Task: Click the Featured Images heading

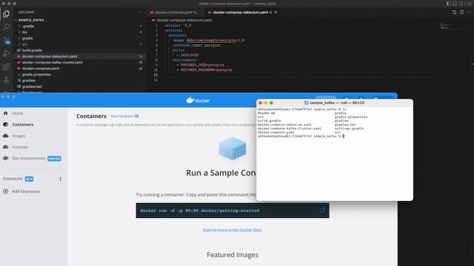Action: click(233, 255)
